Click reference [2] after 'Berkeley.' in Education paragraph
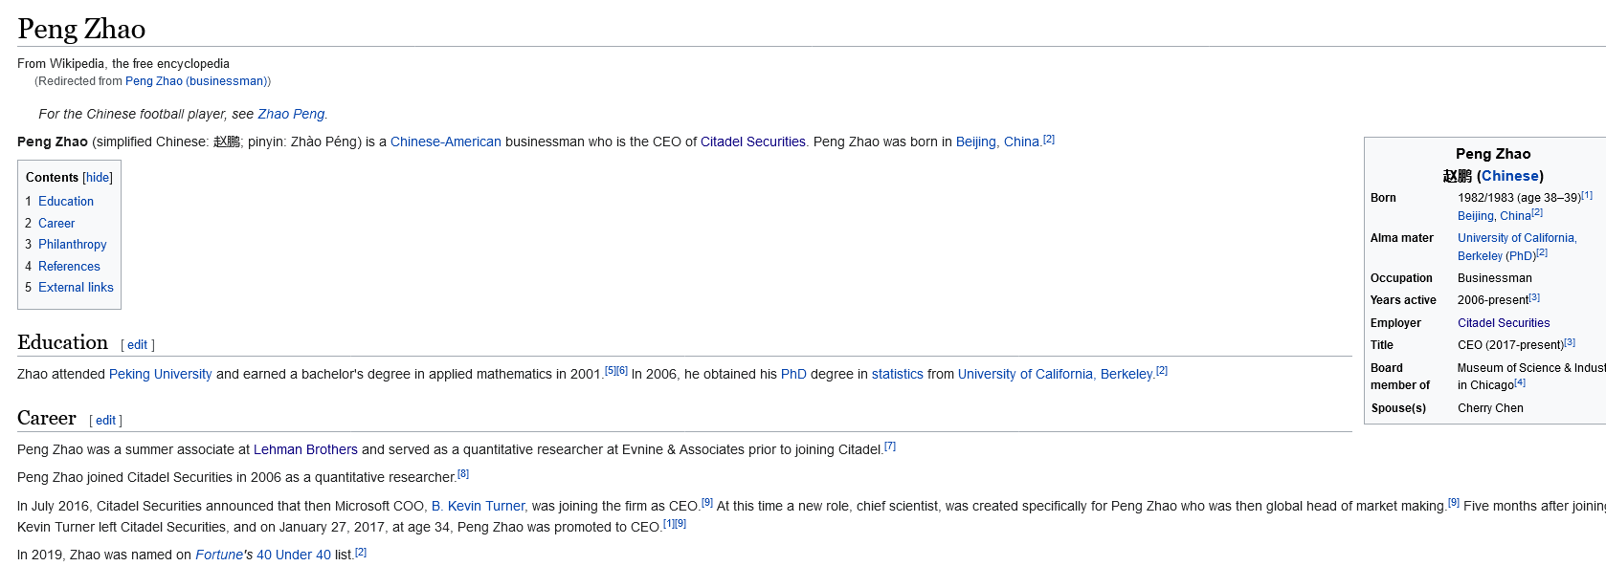 (x=1162, y=370)
